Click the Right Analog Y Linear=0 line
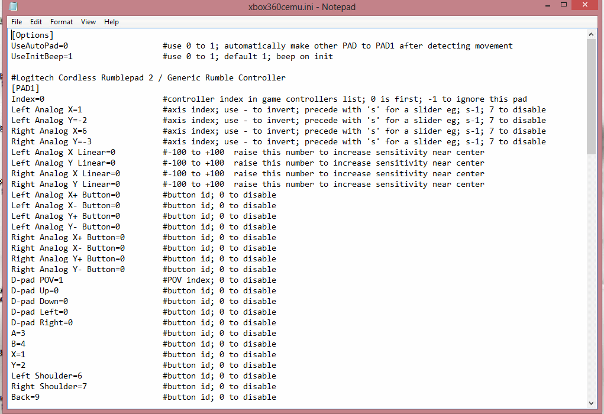Viewport: 604px width, 414px height. pyautogui.click(x=66, y=185)
